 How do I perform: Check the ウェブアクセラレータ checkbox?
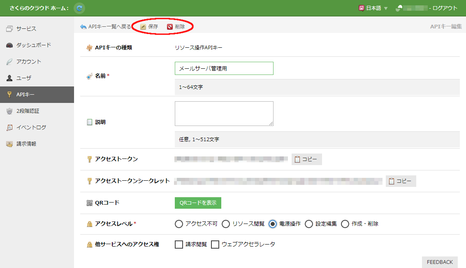point(215,245)
